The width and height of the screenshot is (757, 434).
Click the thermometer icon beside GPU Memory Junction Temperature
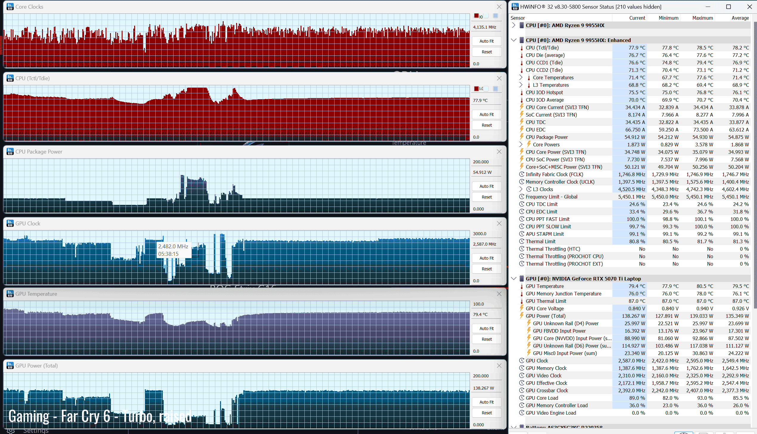[x=521, y=294]
